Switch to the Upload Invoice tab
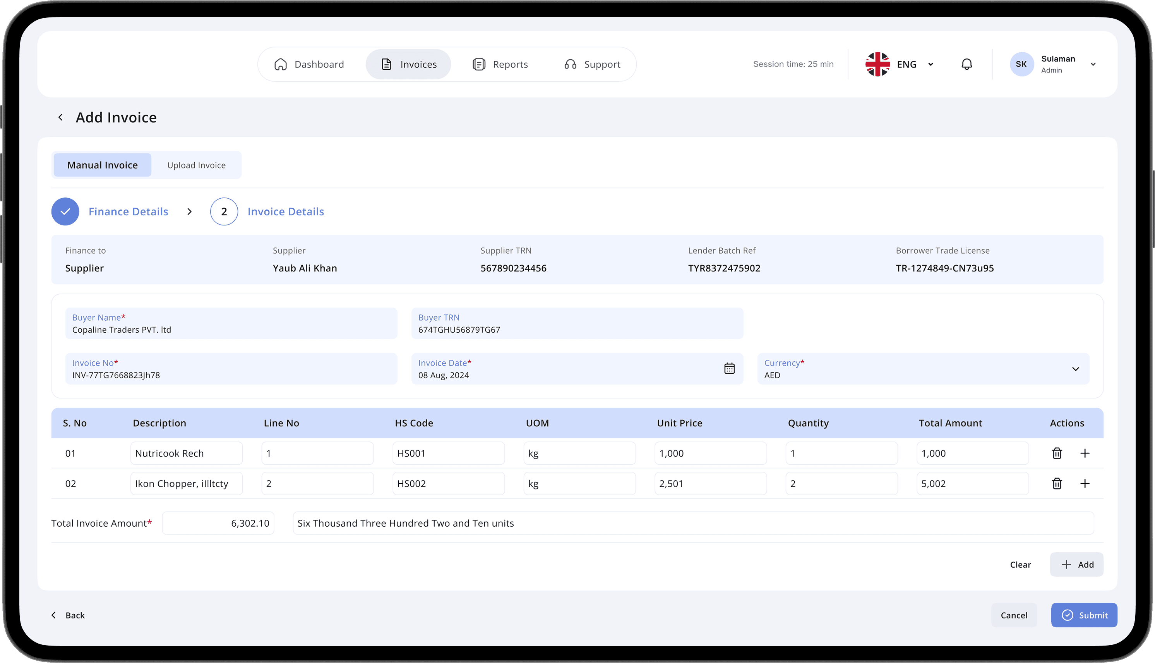Screen dimensions: 1155x663 196,165
